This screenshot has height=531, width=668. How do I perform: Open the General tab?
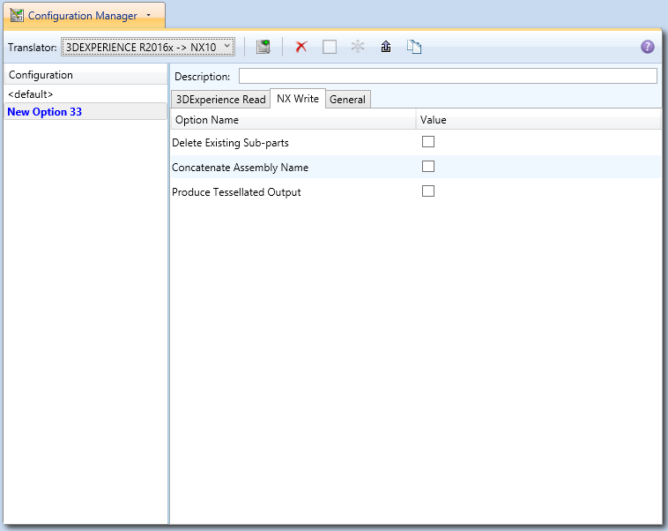coord(347,100)
